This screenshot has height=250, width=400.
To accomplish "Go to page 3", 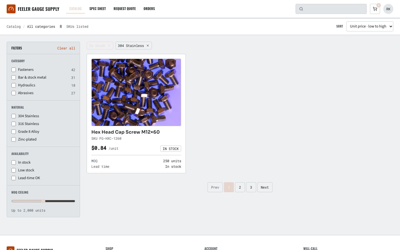I will tap(251, 187).
